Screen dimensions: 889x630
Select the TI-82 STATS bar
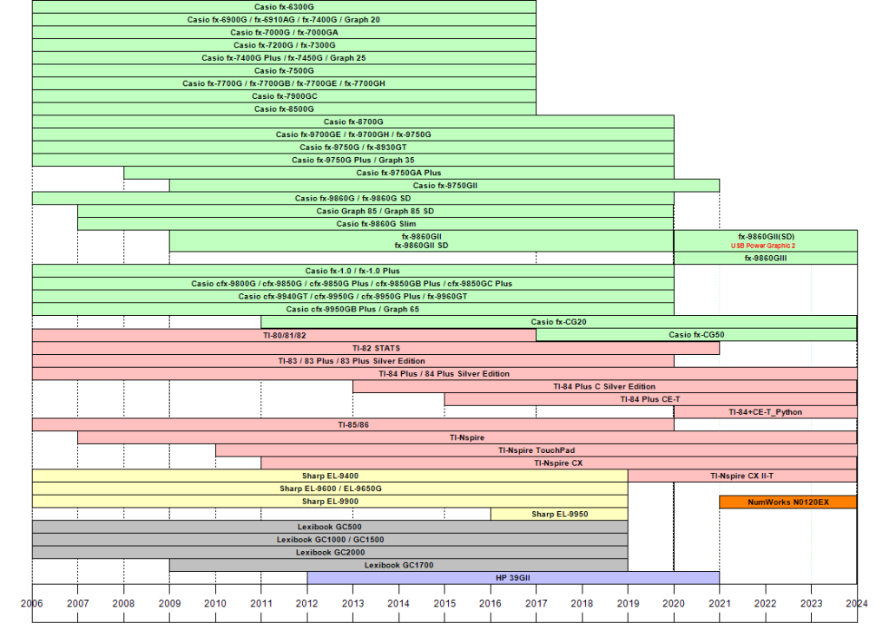point(376,348)
